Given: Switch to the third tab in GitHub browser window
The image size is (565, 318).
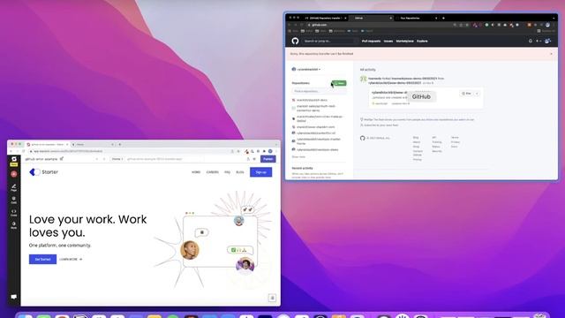Looking at the screenshot, I should point(416,18).
